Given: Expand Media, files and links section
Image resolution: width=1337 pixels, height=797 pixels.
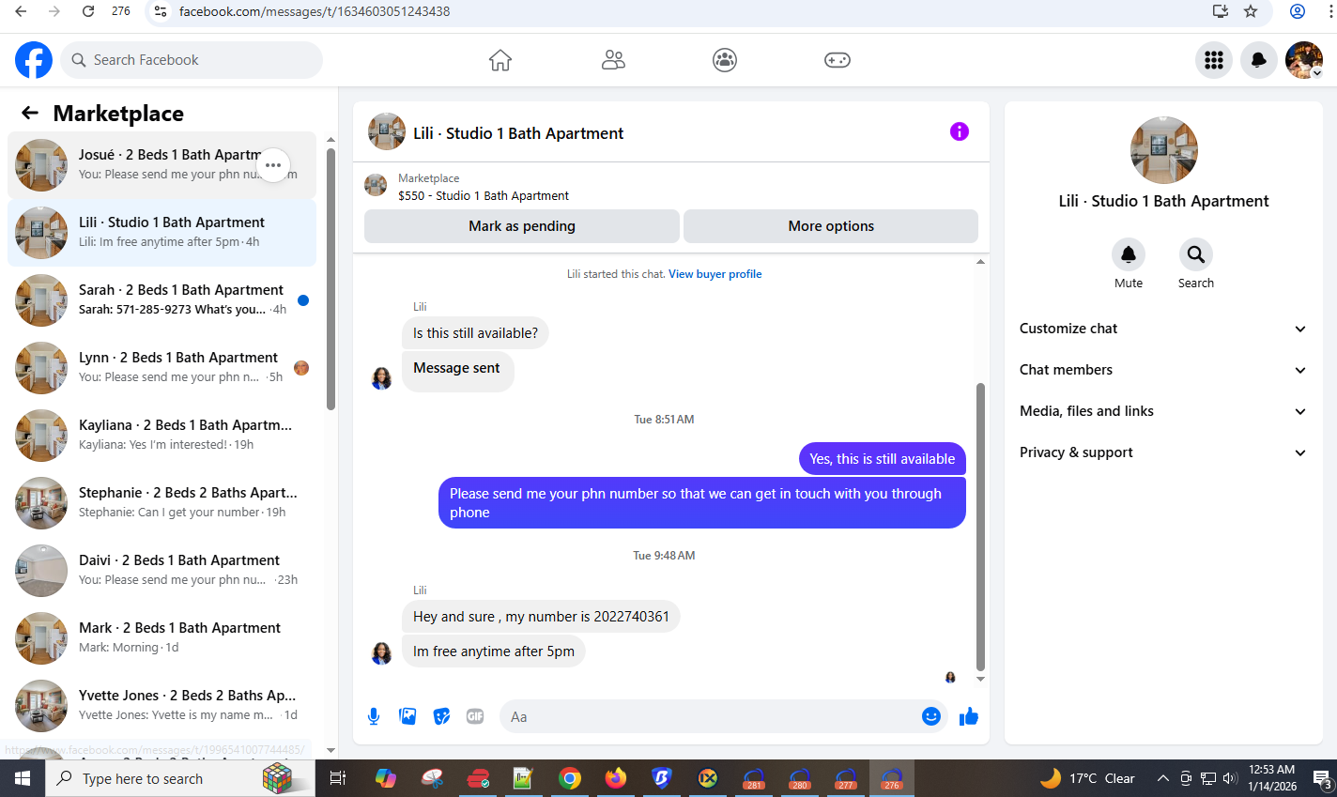Looking at the screenshot, I should pyautogui.click(x=1163, y=411).
